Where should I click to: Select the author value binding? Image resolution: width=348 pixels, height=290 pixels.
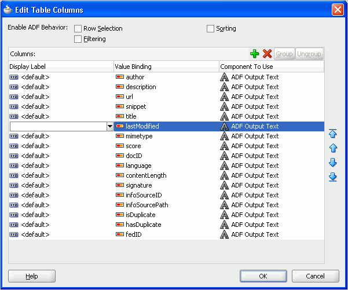135,77
